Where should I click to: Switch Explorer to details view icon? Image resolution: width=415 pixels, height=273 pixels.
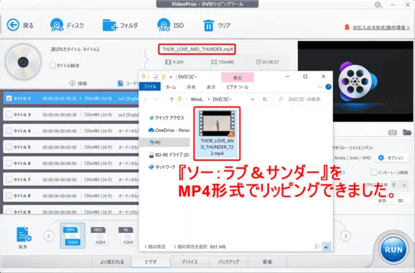(x=318, y=247)
